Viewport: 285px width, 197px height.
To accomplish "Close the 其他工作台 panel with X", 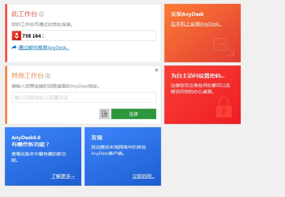I will pyautogui.click(x=156, y=70).
